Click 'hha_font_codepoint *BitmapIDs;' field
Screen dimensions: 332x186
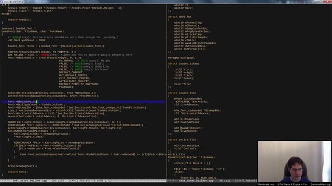(197, 111)
